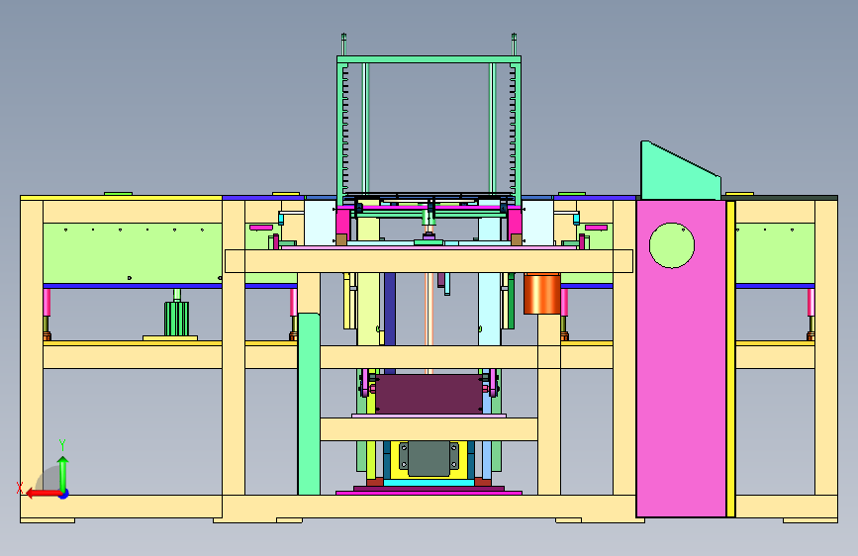Select the maroon rectangular block in center
858x556 pixels.
tap(429, 394)
